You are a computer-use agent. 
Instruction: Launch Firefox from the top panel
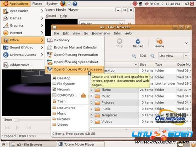(x=63, y=4)
